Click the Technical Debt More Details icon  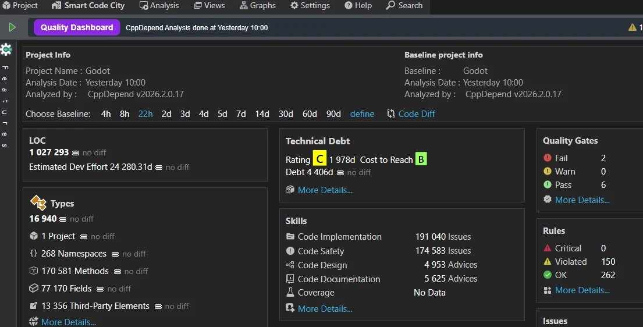tap(290, 190)
